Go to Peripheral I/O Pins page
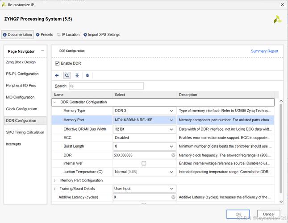This screenshot has height=223, width=288. [x=21, y=86]
